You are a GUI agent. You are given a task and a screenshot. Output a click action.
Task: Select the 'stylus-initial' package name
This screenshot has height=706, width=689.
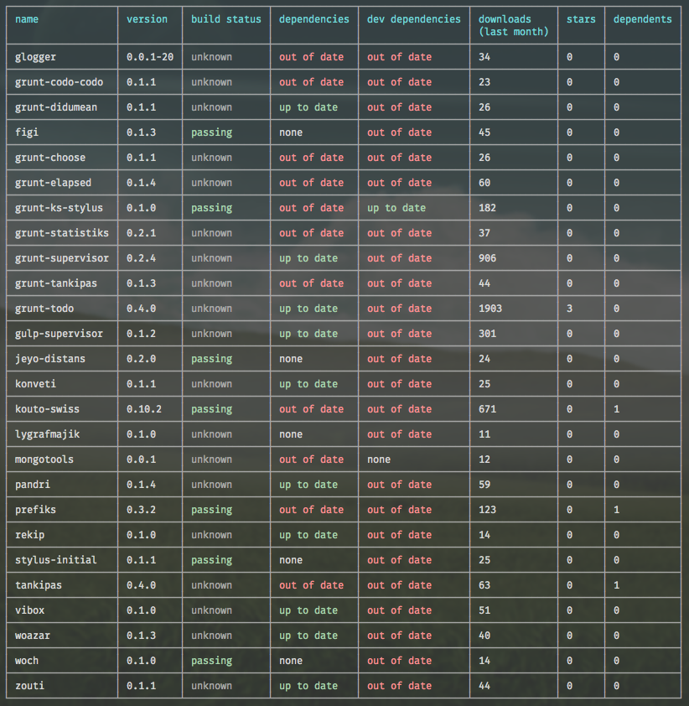click(56, 561)
